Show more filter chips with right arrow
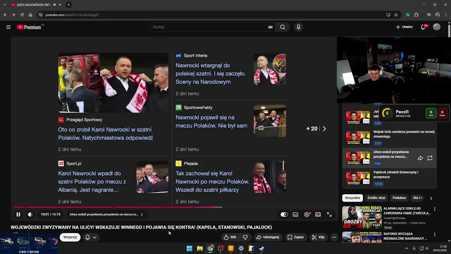This screenshot has width=451, height=254. 431,198
